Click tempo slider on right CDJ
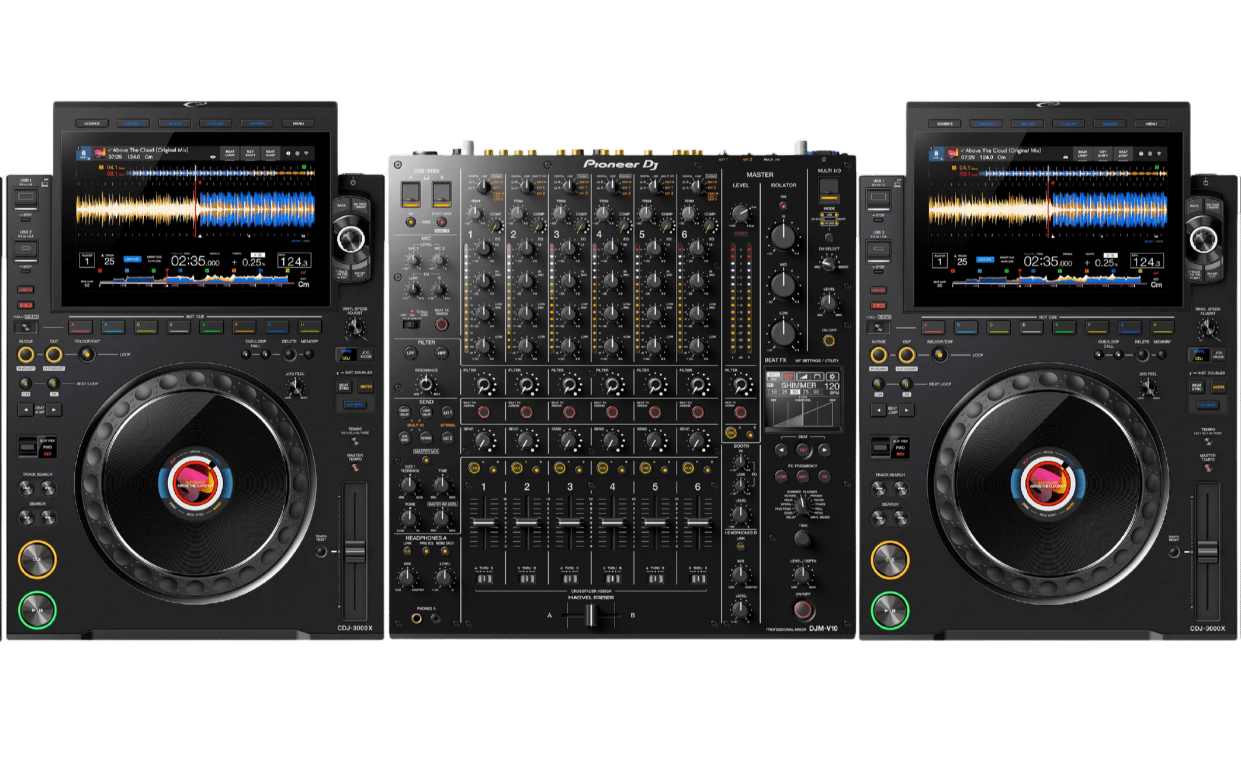1241x762 pixels. click(1207, 552)
